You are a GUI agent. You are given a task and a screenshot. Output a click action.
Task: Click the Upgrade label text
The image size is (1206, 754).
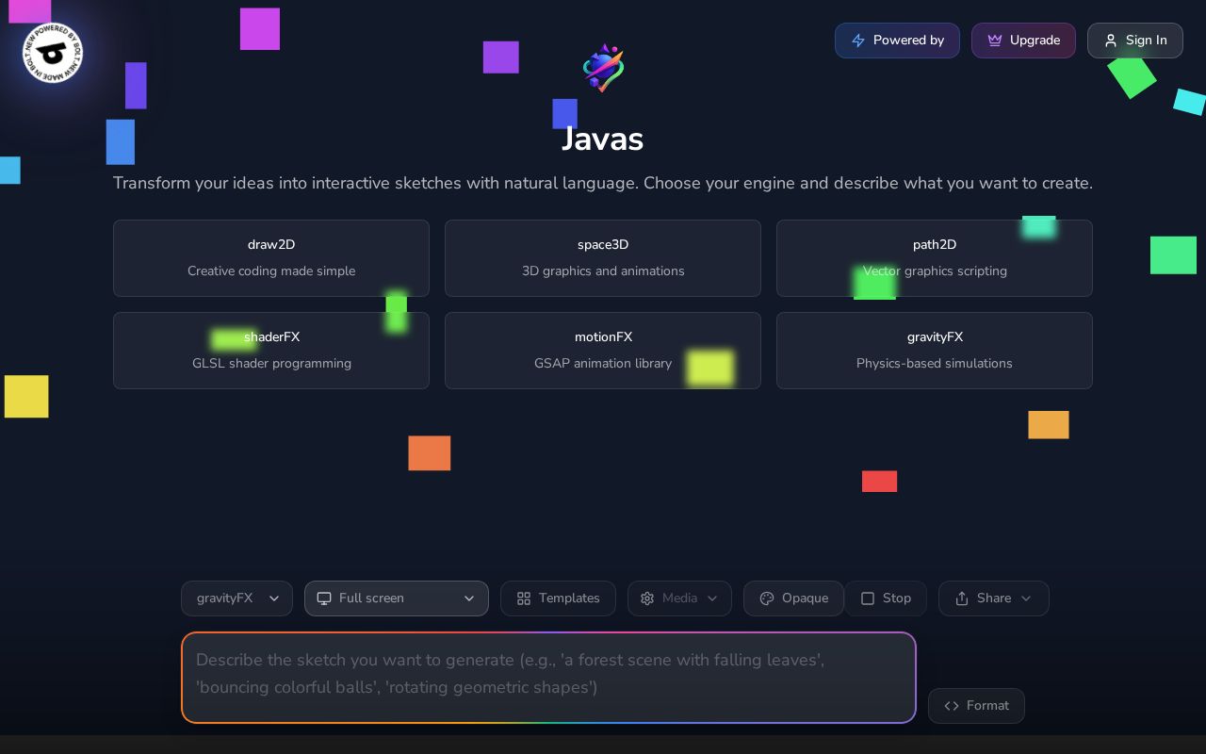[x=1035, y=41]
